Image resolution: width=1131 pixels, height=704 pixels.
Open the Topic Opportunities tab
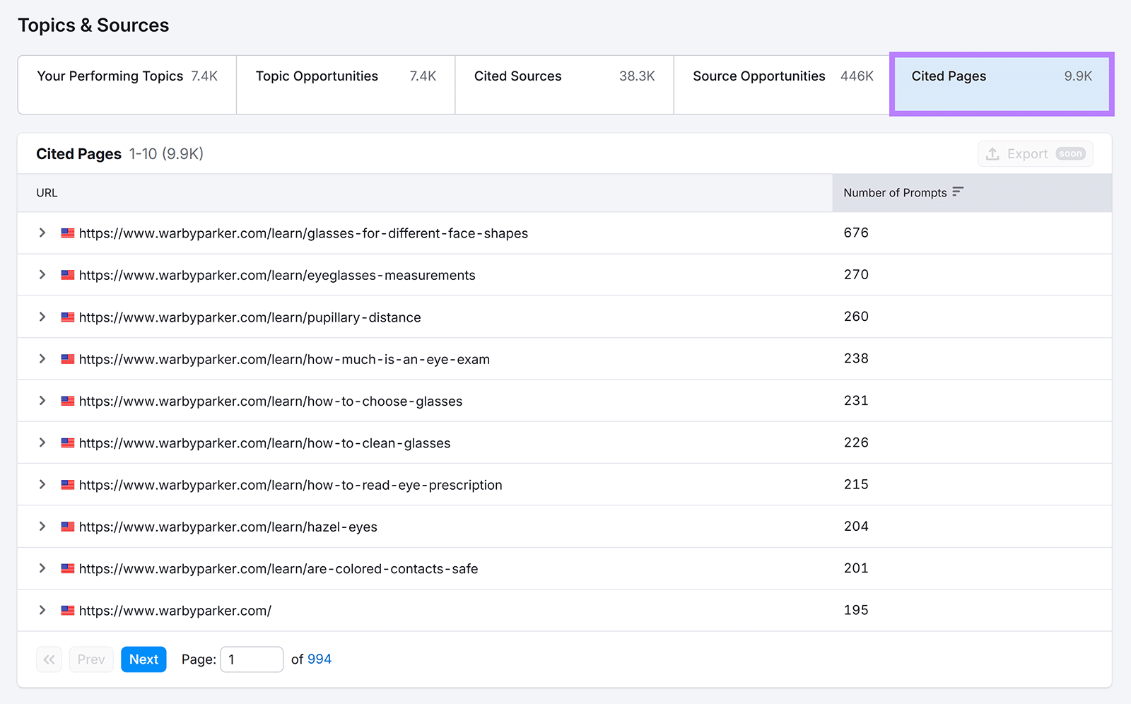coord(317,76)
